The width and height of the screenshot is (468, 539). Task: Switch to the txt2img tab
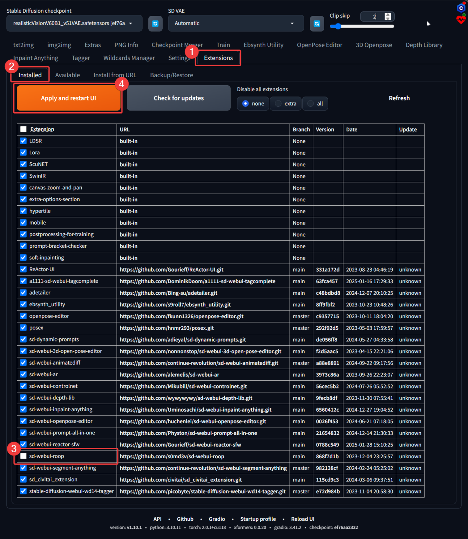(x=23, y=45)
